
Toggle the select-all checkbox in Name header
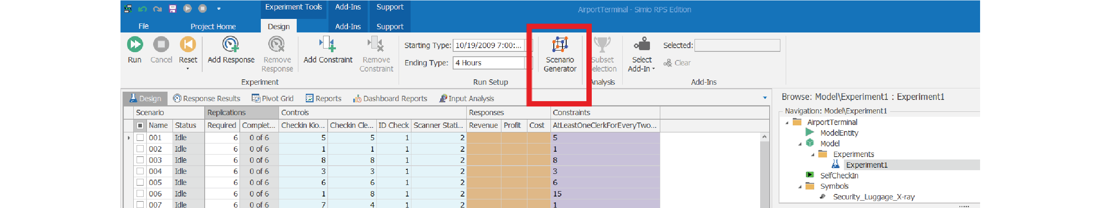pos(140,125)
